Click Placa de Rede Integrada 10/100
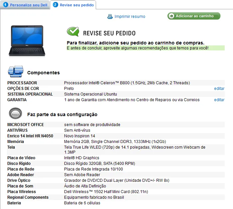The image size is (233, 209). click(x=93, y=169)
